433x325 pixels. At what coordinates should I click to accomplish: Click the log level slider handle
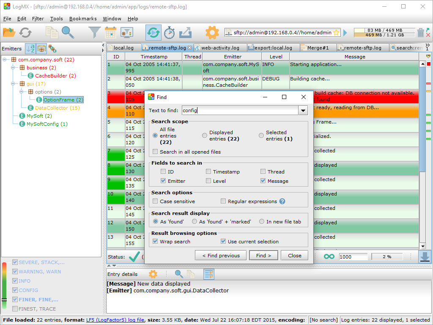point(4,300)
